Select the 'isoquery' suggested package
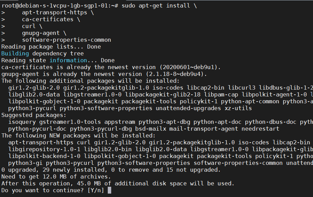This screenshot has height=197, width=313. point(22,122)
